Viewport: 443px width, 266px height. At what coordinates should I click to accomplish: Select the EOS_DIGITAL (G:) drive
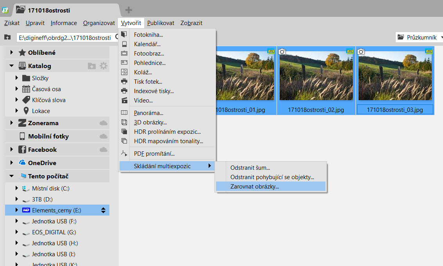point(54,232)
